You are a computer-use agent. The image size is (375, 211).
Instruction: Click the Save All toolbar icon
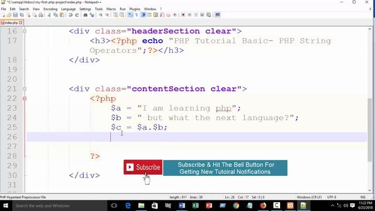22,15
